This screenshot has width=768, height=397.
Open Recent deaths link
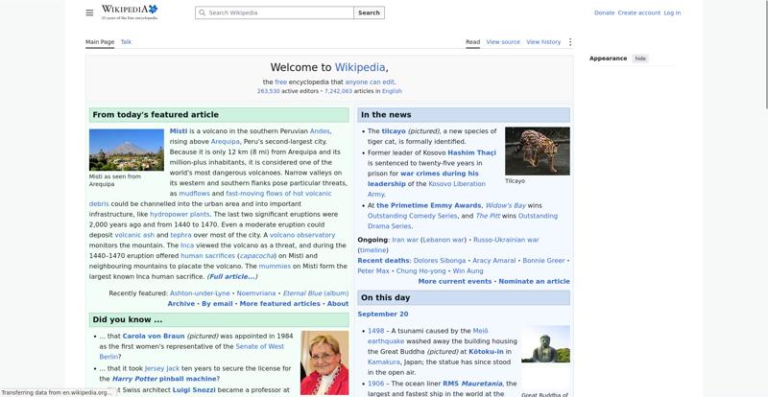(383, 261)
